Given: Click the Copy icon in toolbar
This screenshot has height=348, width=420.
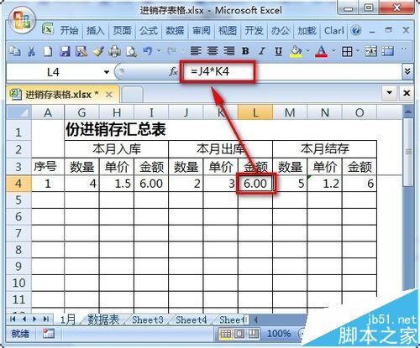Looking at the screenshot, I should (14, 51).
